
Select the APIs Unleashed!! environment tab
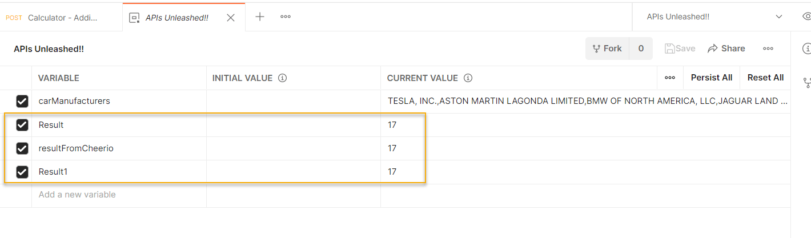pyautogui.click(x=176, y=18)
